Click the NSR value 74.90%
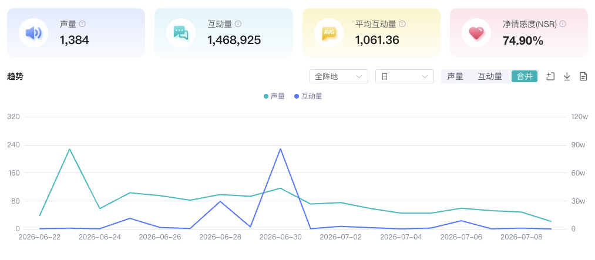Viewport: 595px width, 260px height. click(523, 40)
